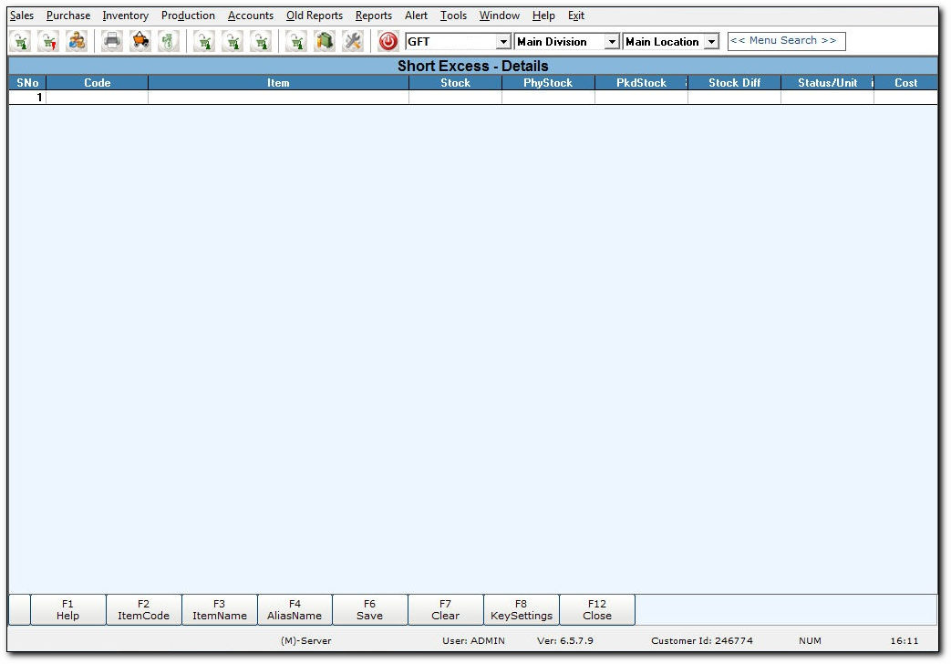Click the F7 Clear button
This screenshot has height=664, width=951.
(x=446, y=609)
